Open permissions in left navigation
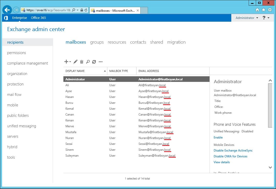The width and height of the screenshot is (276, 189). click(17, 53)
